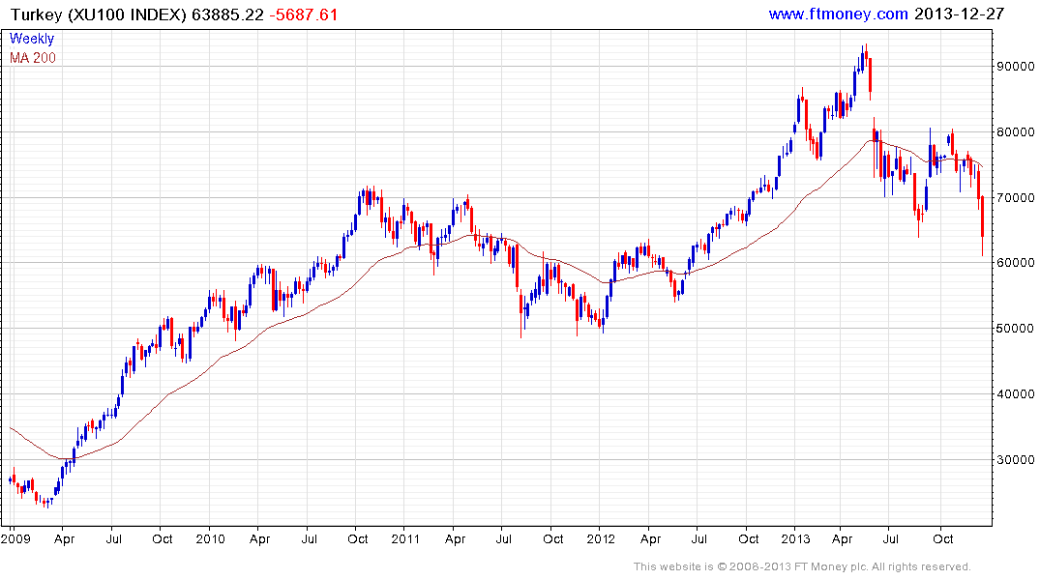Click the chart title 'Turkey (XU100 INDEX)'

click(x=98, y=14)
